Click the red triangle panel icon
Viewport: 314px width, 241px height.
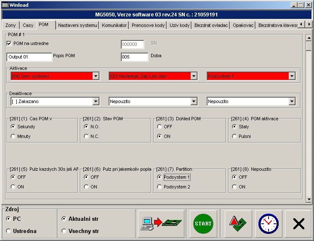238,224
